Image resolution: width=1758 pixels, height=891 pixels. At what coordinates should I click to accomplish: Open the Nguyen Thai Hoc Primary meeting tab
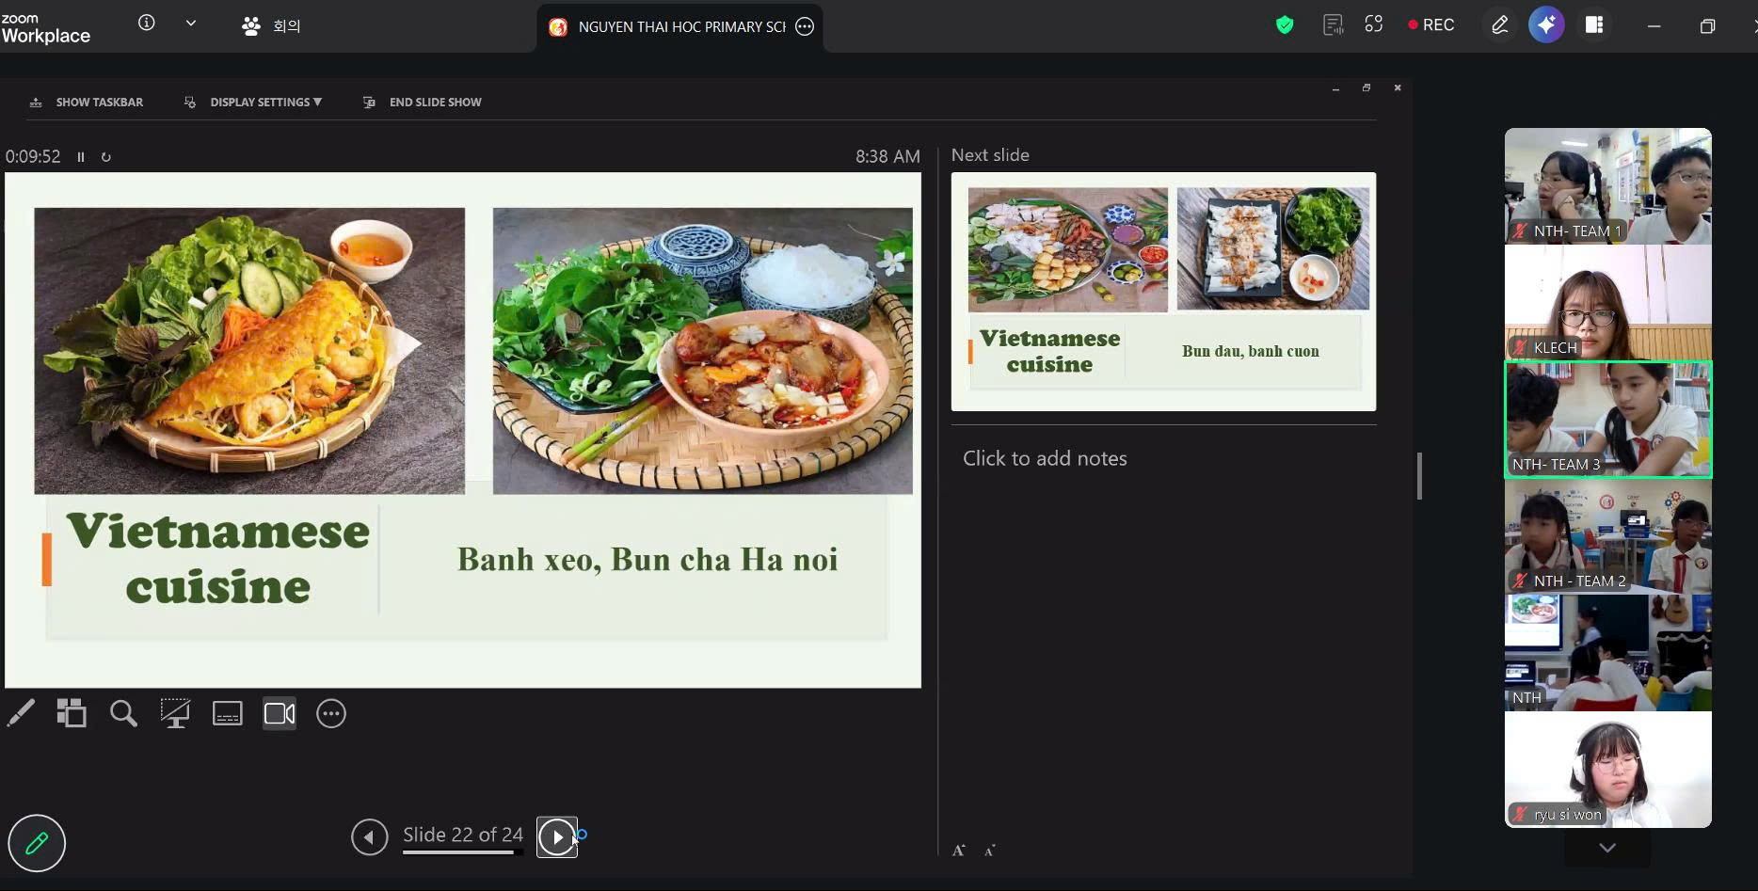coord(679,26)
